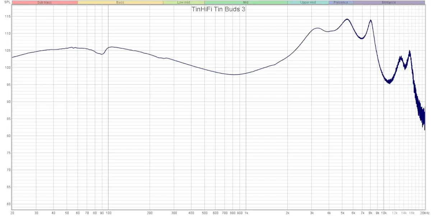This screenshot has height=216, width=431.
Task: Click the '8k' frequency axis label
Action: click(370, 213)
